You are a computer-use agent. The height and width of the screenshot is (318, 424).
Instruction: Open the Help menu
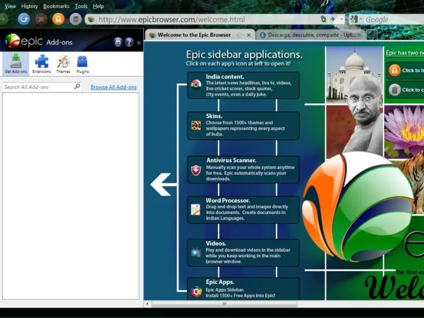[98, 6]
